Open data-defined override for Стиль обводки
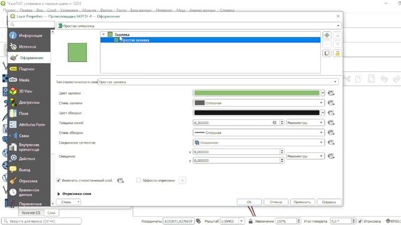This screenshot has width=401, height=225. 331,132
